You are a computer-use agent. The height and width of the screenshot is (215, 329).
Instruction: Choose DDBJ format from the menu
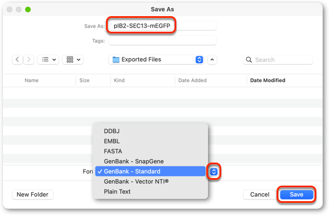point(150,131)
